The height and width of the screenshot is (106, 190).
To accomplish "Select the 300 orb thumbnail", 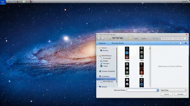I will click(x=142, y=69).
